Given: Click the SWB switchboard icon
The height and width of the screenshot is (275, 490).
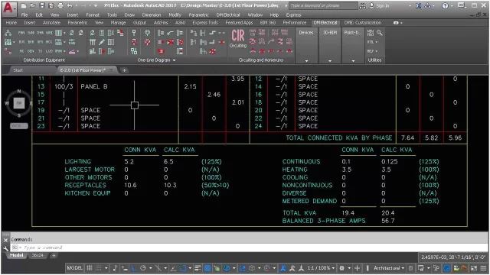Looking at the screenshot, I should click(x=31, y=33).
